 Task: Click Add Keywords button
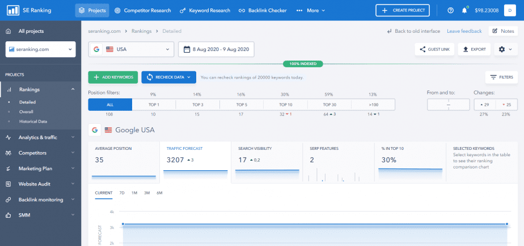click(113, 77)
